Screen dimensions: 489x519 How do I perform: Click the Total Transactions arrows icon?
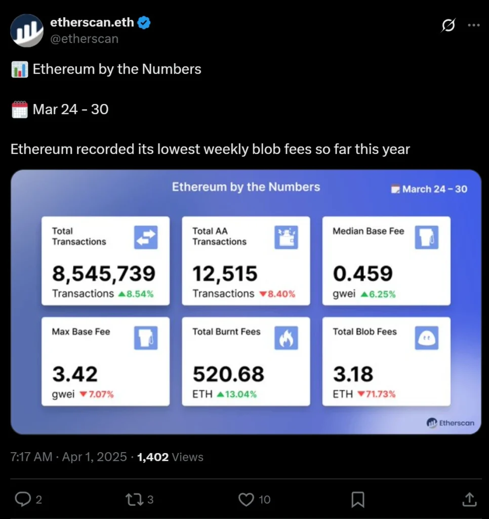(x=147, y=237)
